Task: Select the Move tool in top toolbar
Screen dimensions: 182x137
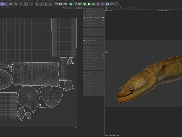Action: pos(2,4)
